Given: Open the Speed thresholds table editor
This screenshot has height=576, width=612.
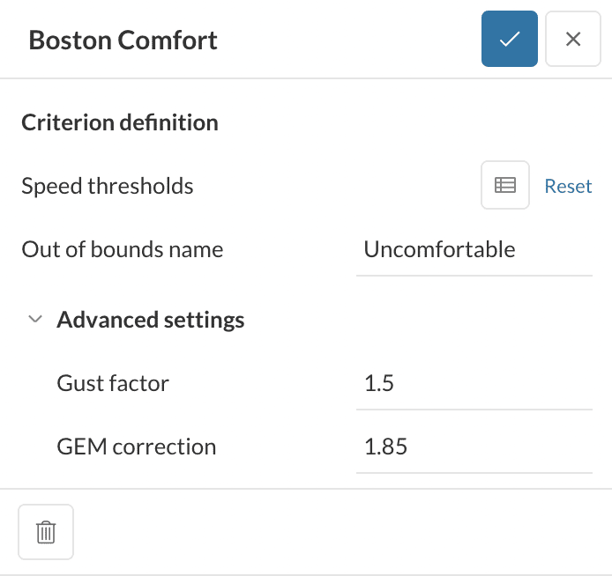Looking at the screenshot, I should tap(504, 186).
